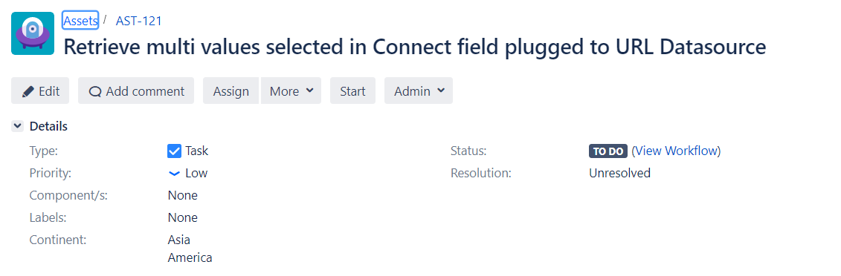Screen dimensions: 841x276
Task: Open the View Workflow link
Action: [x=676, y=151]
